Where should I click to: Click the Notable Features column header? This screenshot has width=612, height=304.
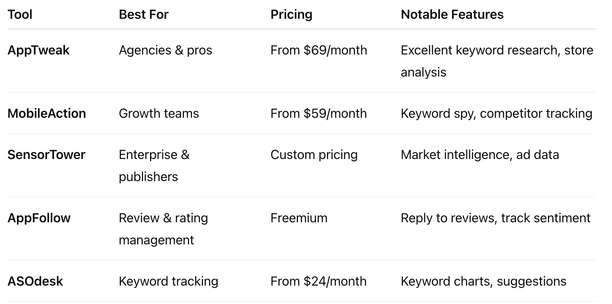coord(452,14)
